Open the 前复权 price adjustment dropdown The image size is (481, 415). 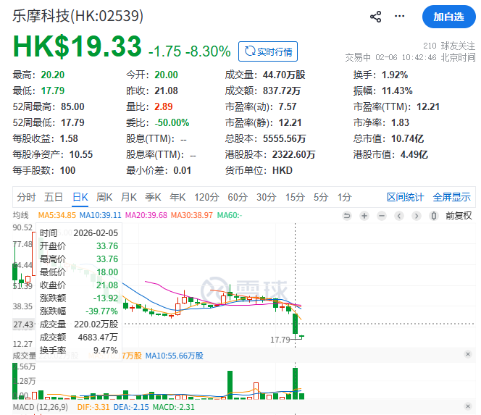(x=458, y=215)
